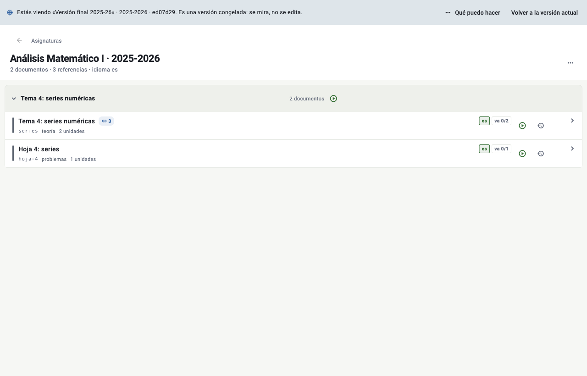Open history for Hoja 4: series

point(541,154)
